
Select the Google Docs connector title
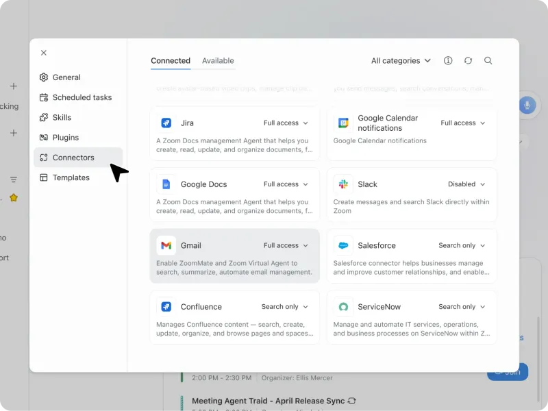click(203, 184)
